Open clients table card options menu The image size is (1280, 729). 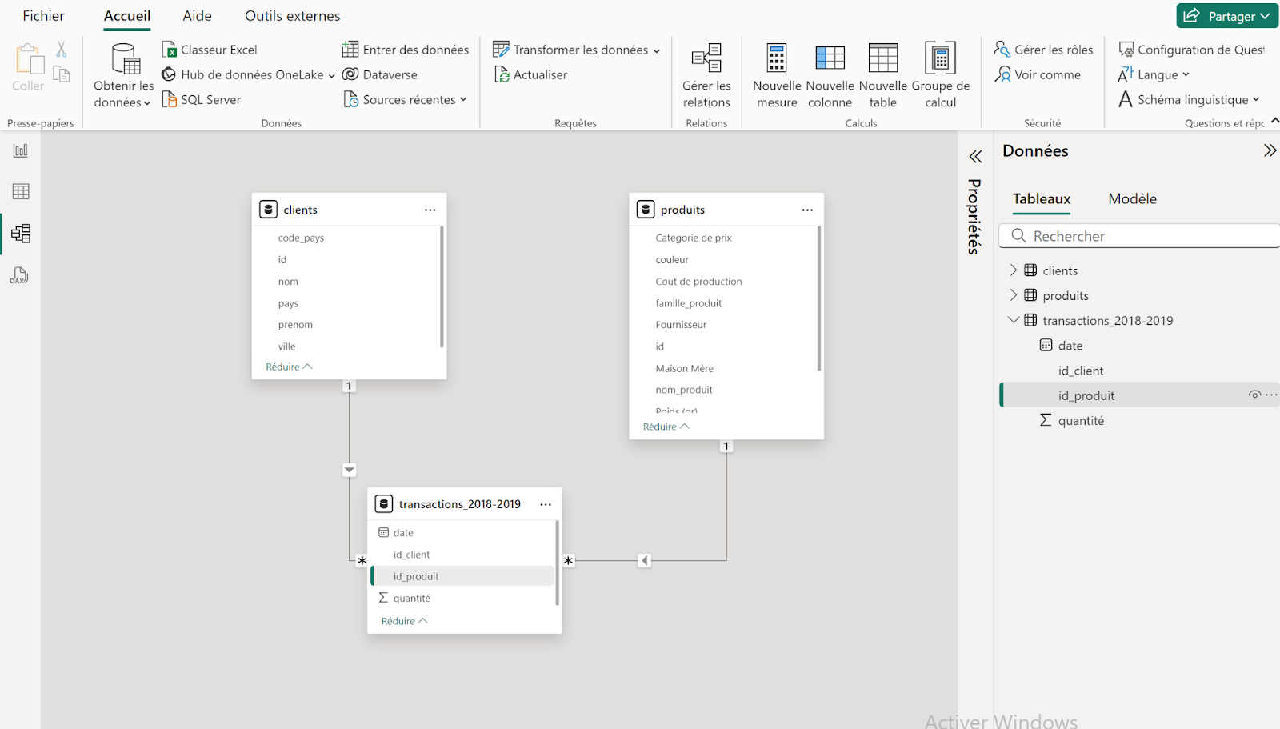click(x=430, y=210)
